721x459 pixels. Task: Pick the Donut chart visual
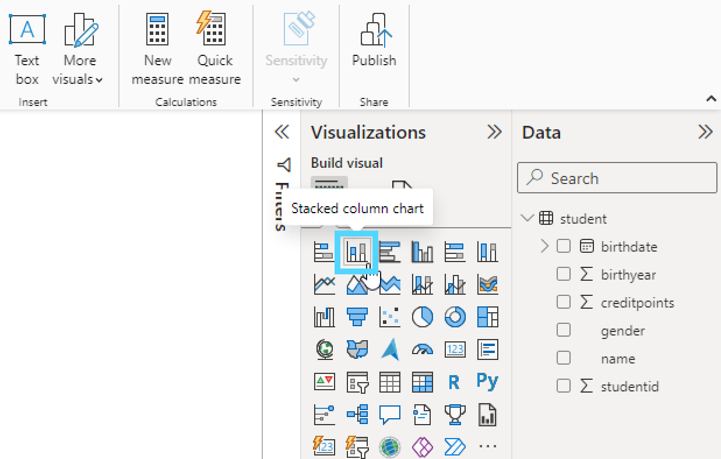pyautogui.click(x=455, y=317)
